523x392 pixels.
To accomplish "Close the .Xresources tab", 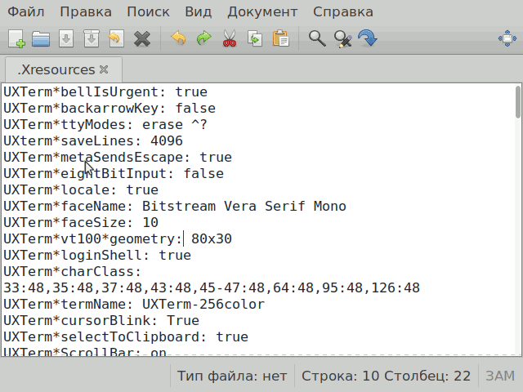I will point(104,69).
